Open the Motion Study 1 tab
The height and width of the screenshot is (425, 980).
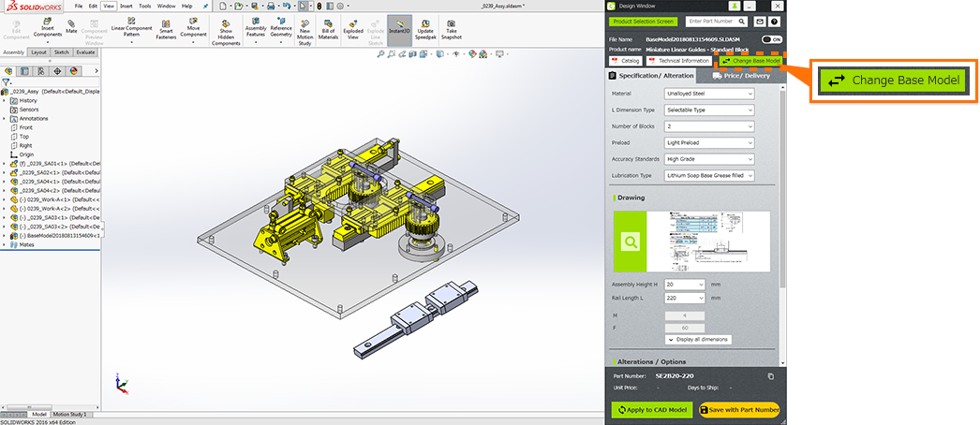click(69, 415)
